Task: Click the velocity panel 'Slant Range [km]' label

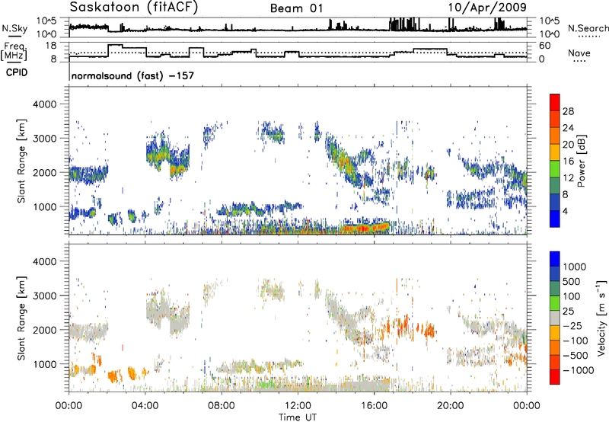Action: pos(21,318)
